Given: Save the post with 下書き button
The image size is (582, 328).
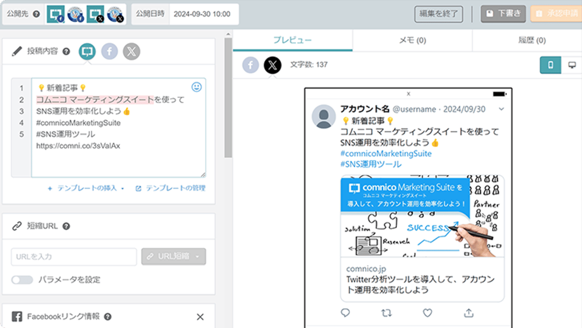Looking at the screenshot, I should (x=503, y=14).
